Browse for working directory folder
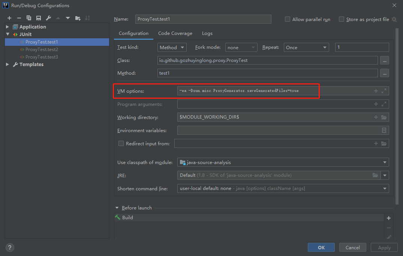The image size is (403, 256). point(384,117)
